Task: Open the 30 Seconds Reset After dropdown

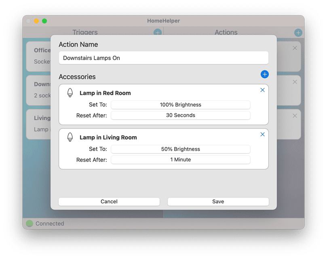Action: pos(180,115)
